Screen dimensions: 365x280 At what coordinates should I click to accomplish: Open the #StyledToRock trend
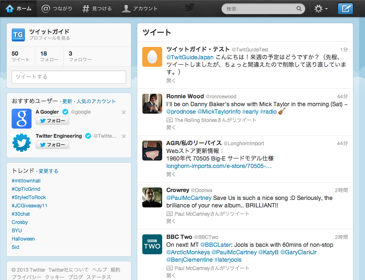click(x=29, y=197)
